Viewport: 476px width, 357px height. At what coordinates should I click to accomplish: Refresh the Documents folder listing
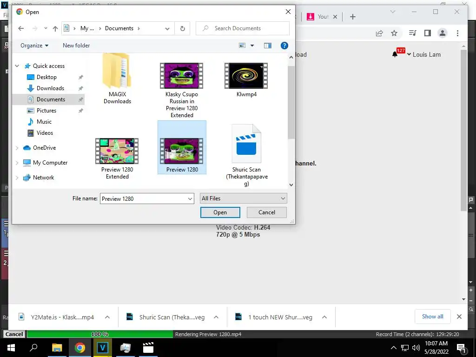[182, 28]
